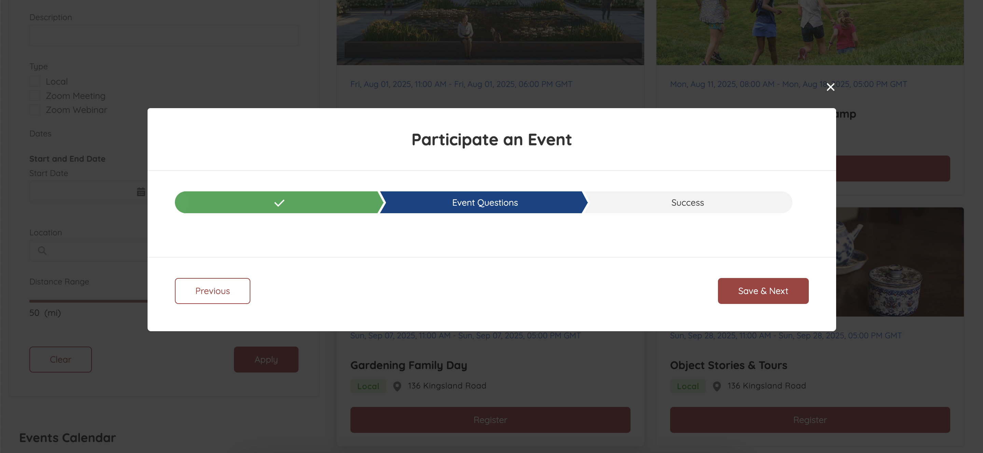Click the checkmark icon in step one
This screenshot has width=983, height=453.
278,202
